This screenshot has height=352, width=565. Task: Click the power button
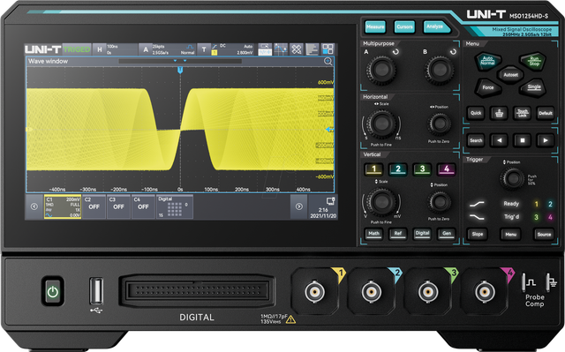coord(53,291)
